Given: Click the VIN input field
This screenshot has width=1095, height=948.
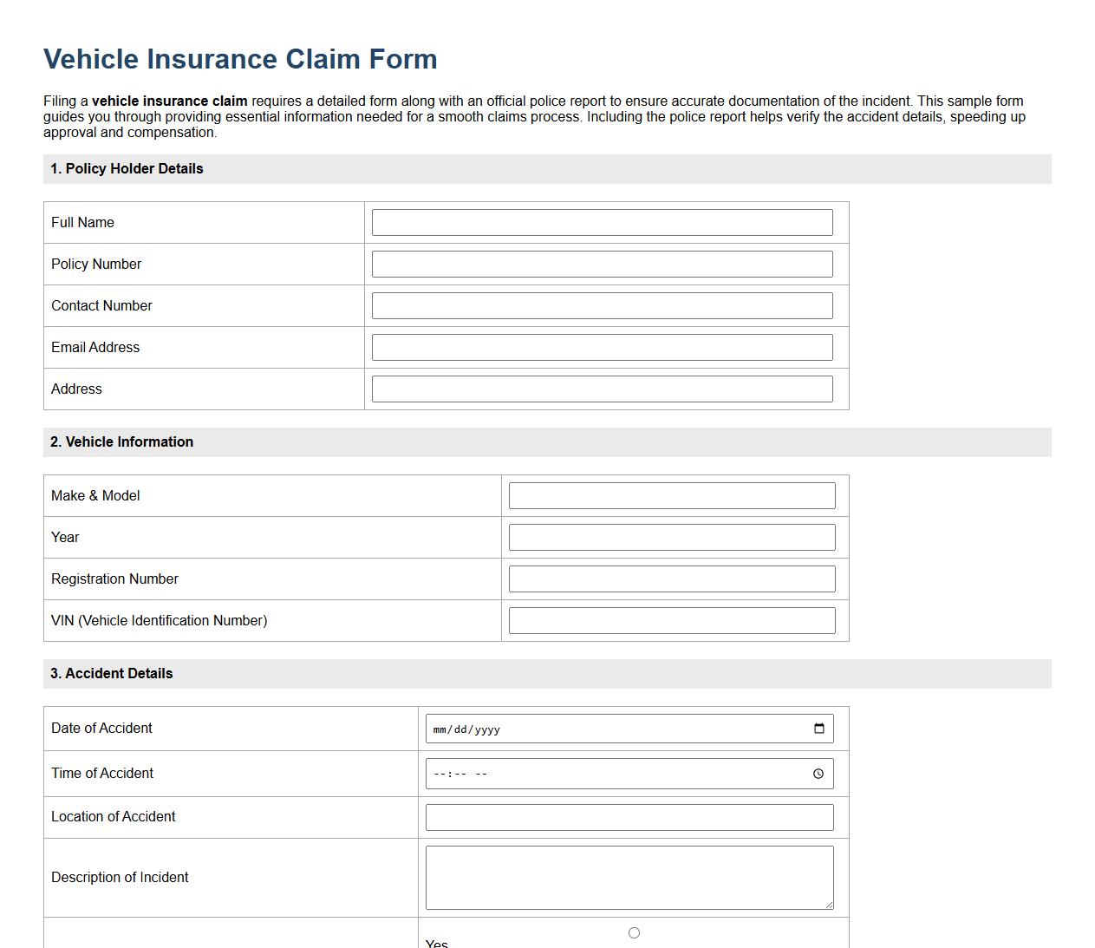Looking at the screenshot, I should coord(672,620).
